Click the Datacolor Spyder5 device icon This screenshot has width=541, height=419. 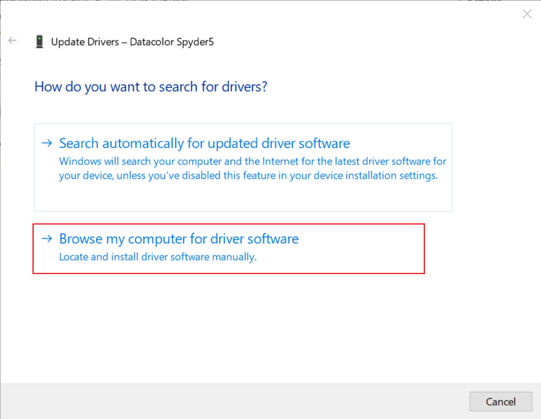40,42
